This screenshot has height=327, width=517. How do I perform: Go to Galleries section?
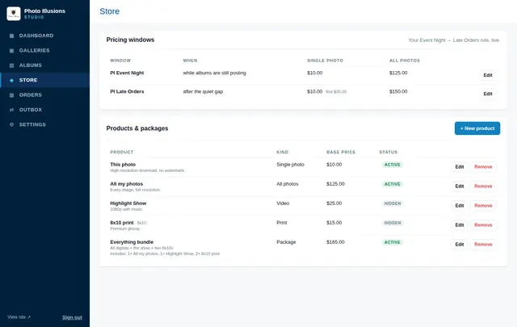tap(45, 50)
